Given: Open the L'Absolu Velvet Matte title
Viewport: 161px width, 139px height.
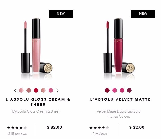Looking at the screenshot, I should [x=120, y=99].
